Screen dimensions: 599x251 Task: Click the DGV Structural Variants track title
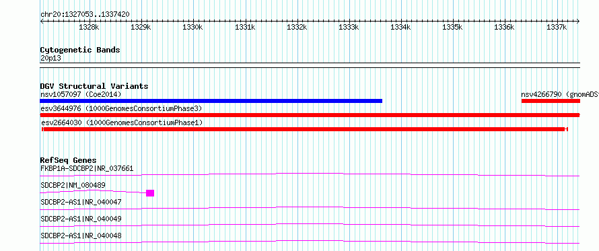coord(94,86)
